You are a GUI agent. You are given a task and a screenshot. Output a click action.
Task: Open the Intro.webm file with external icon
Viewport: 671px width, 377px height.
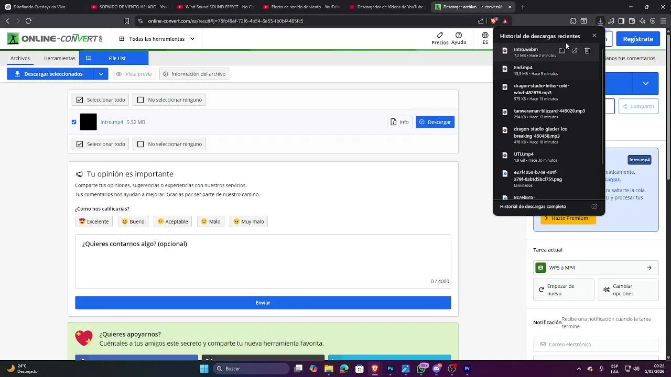coord(575,51)
